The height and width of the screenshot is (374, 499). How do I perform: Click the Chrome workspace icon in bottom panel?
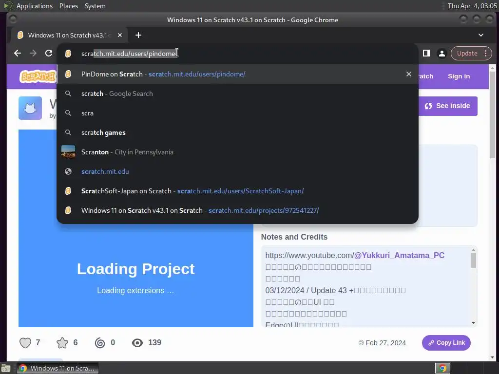(x=442, y=368)
